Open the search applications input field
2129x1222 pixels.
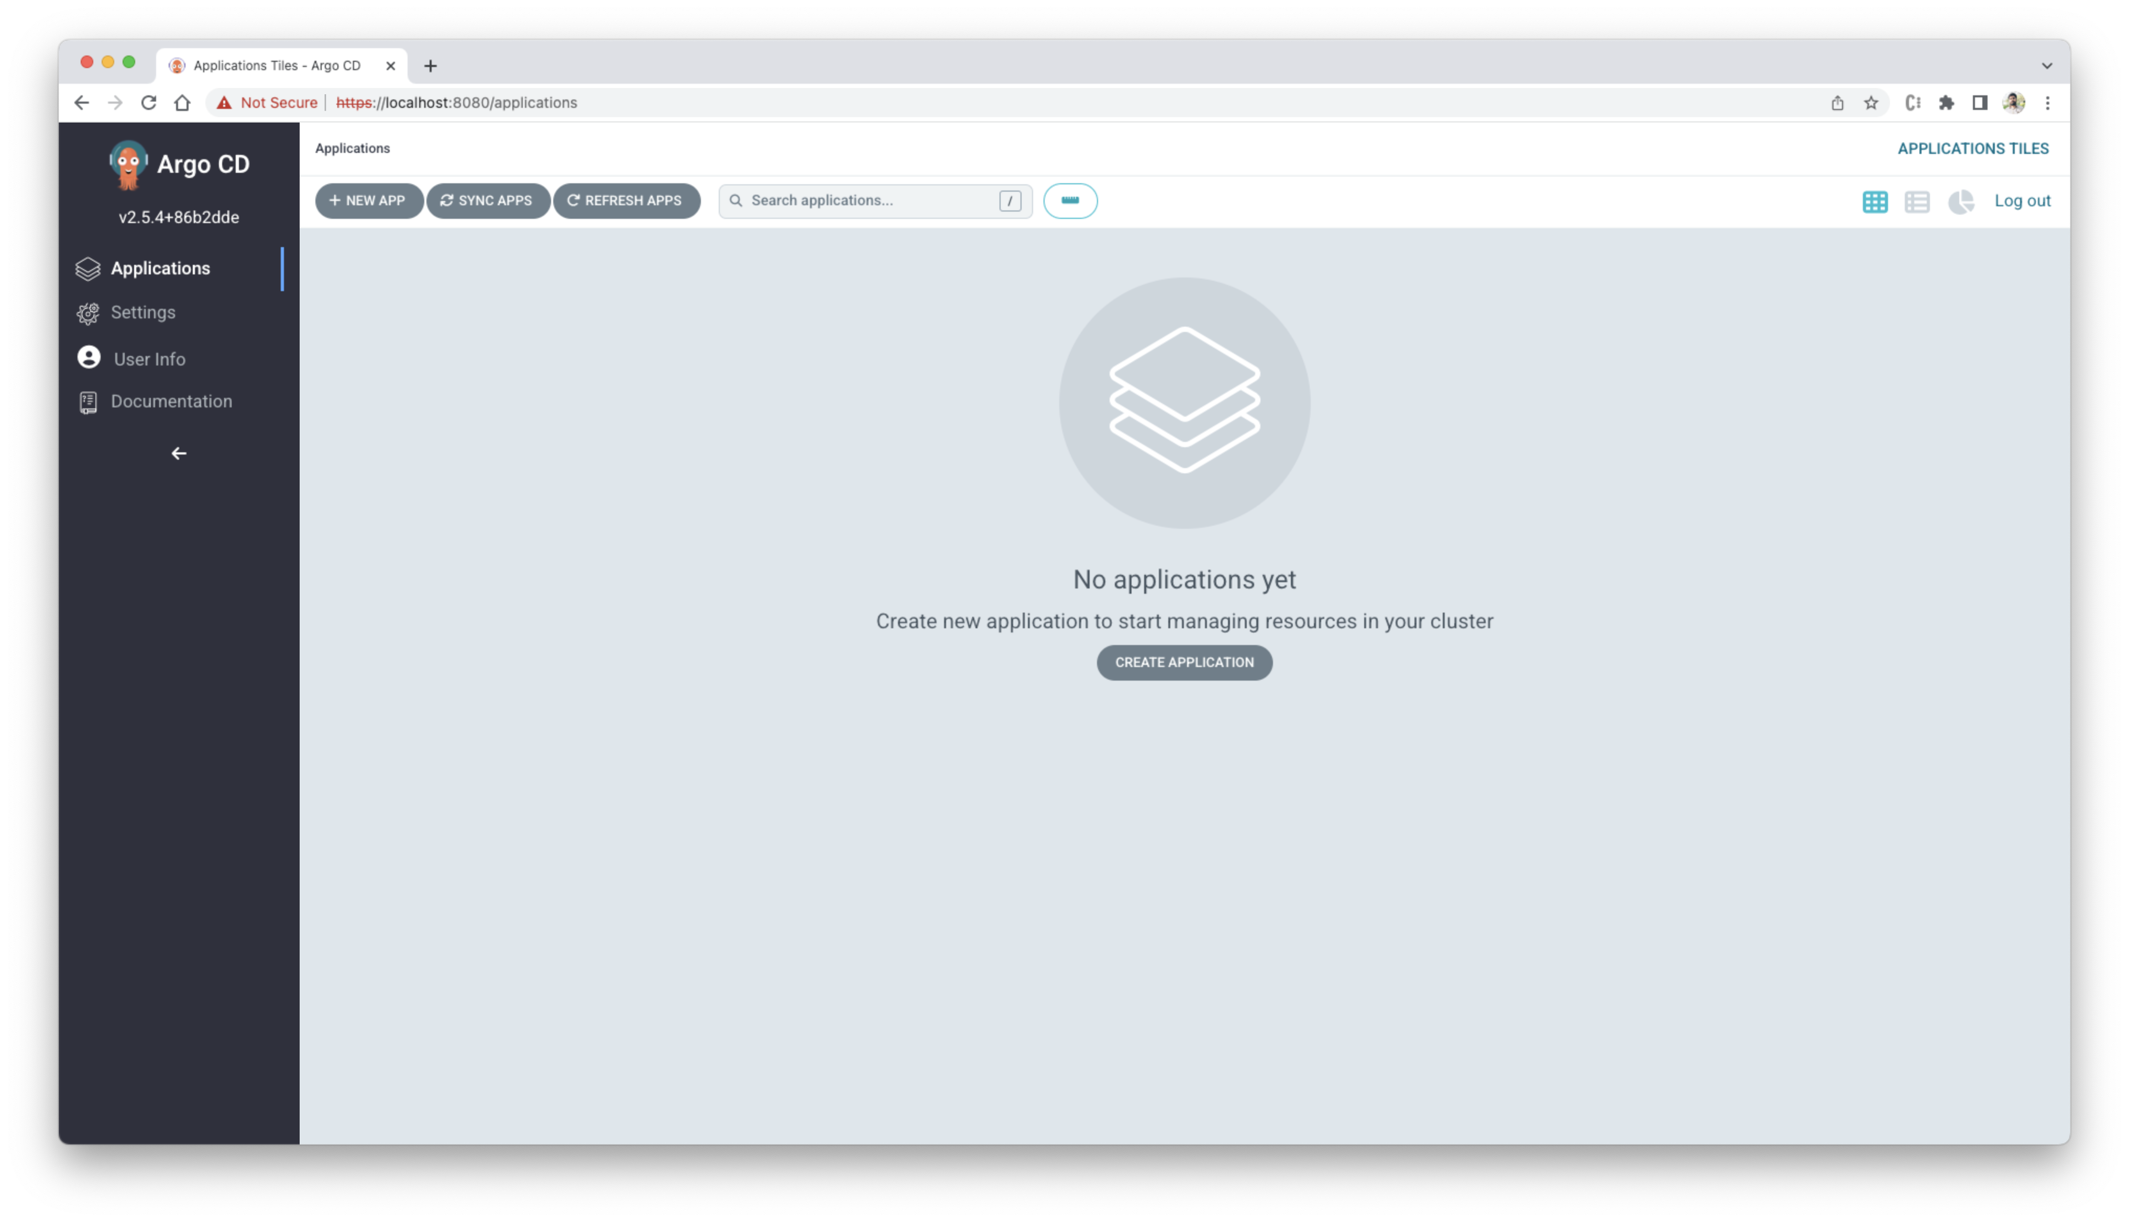pyautogui.click(x=872, y=200)
